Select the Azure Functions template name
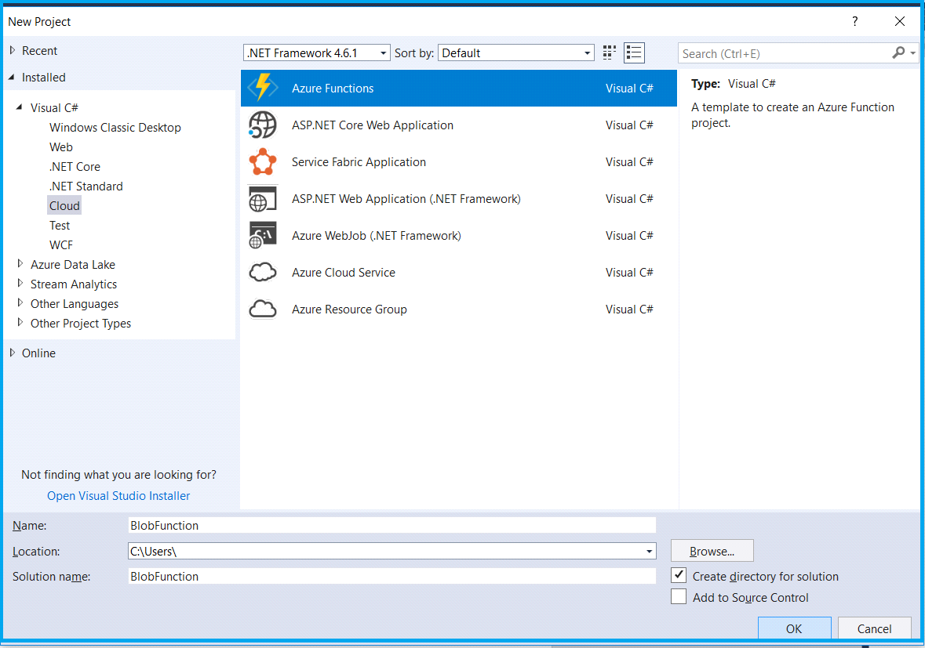 [333, 89]
